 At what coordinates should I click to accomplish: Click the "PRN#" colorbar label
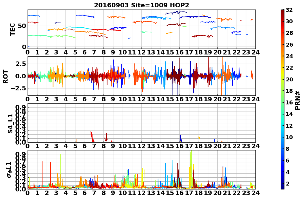298,101
